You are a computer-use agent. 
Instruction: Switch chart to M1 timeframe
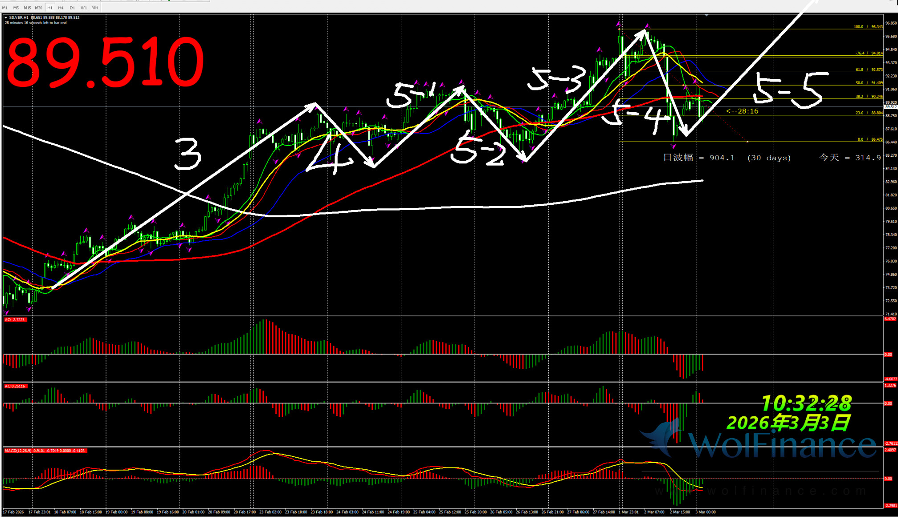[x=5, y=8]
